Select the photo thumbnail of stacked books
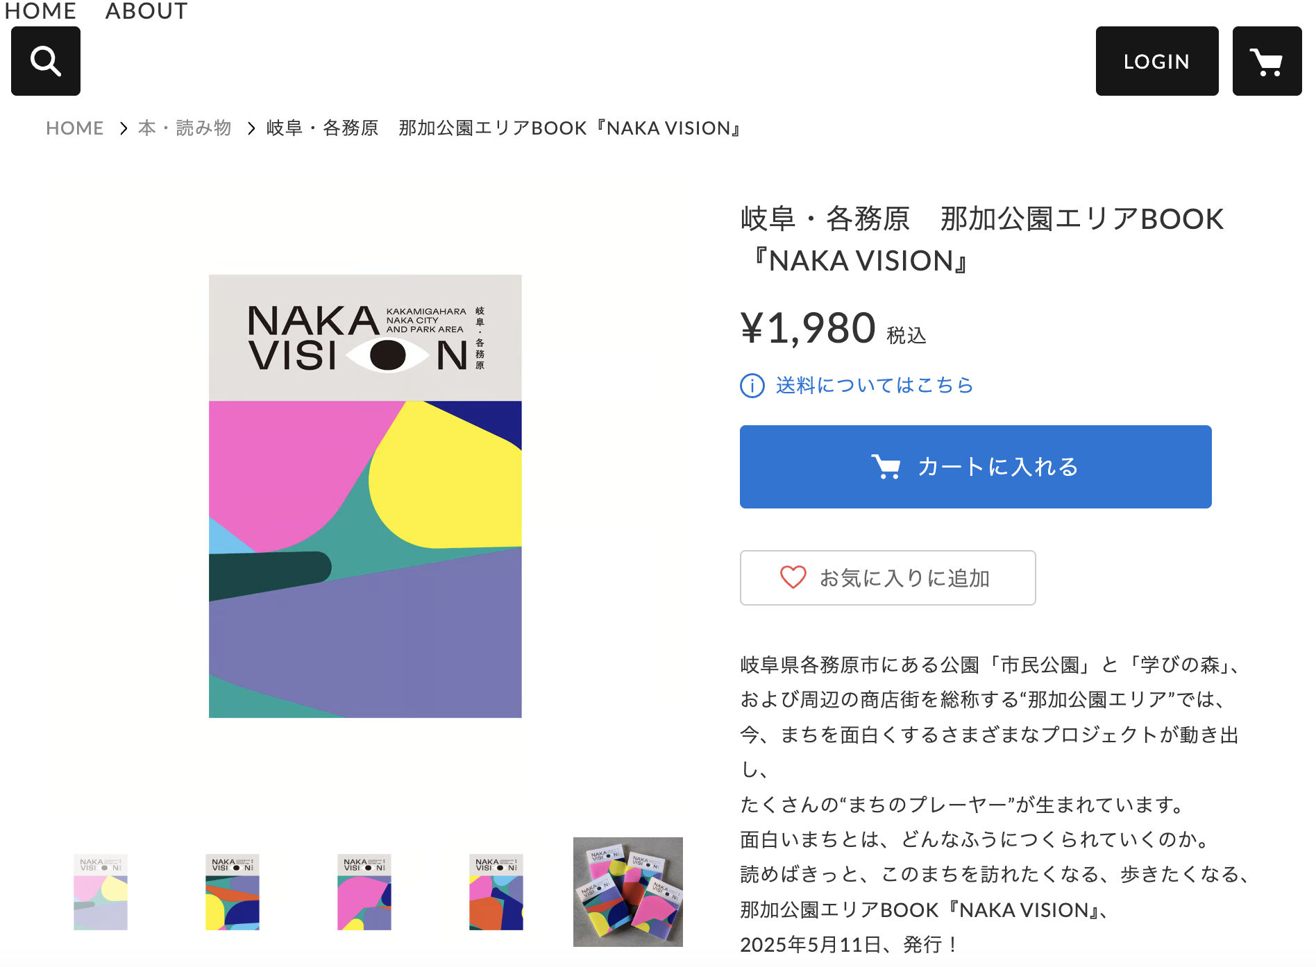 coord(628,892)
